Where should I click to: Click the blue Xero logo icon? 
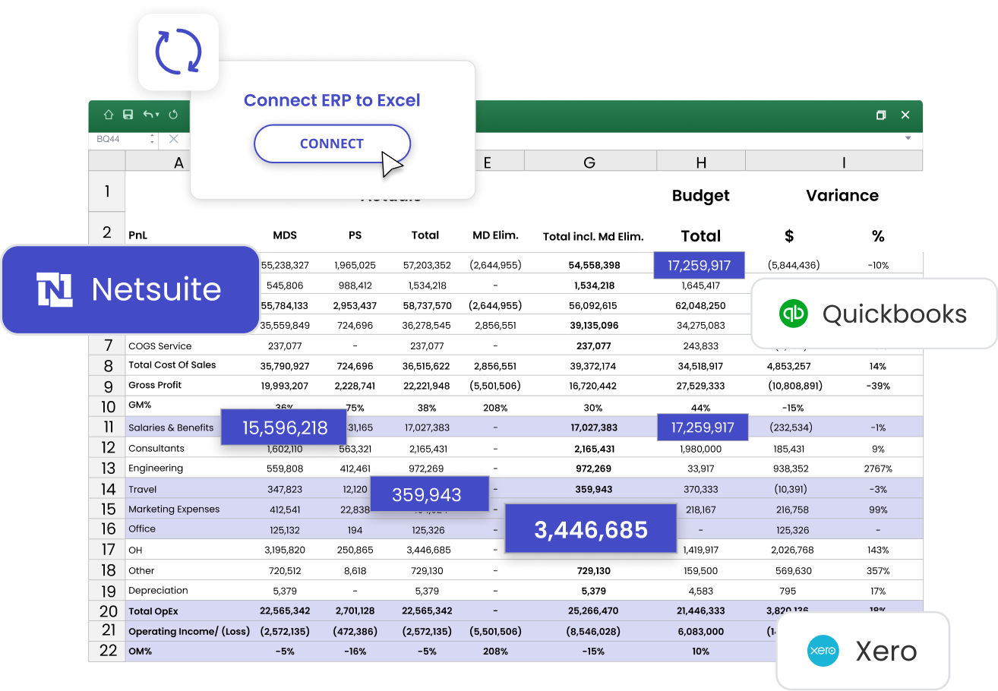pyautogui.click(x=823, y=651)
